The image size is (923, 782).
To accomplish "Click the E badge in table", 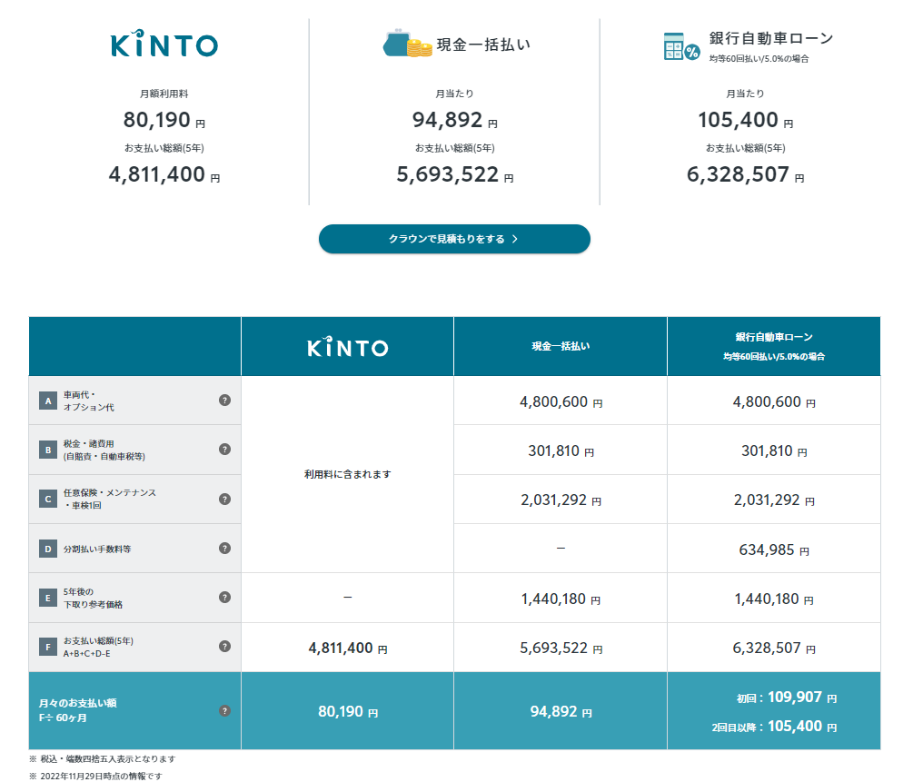I will pos(47,598).
